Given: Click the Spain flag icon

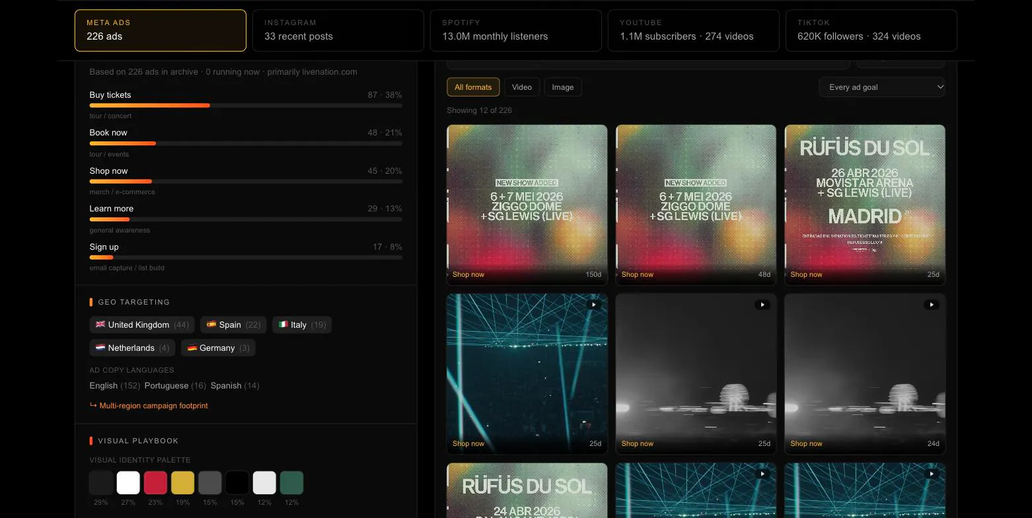Looking at the screenshot, I should click(x=211, y=324).
